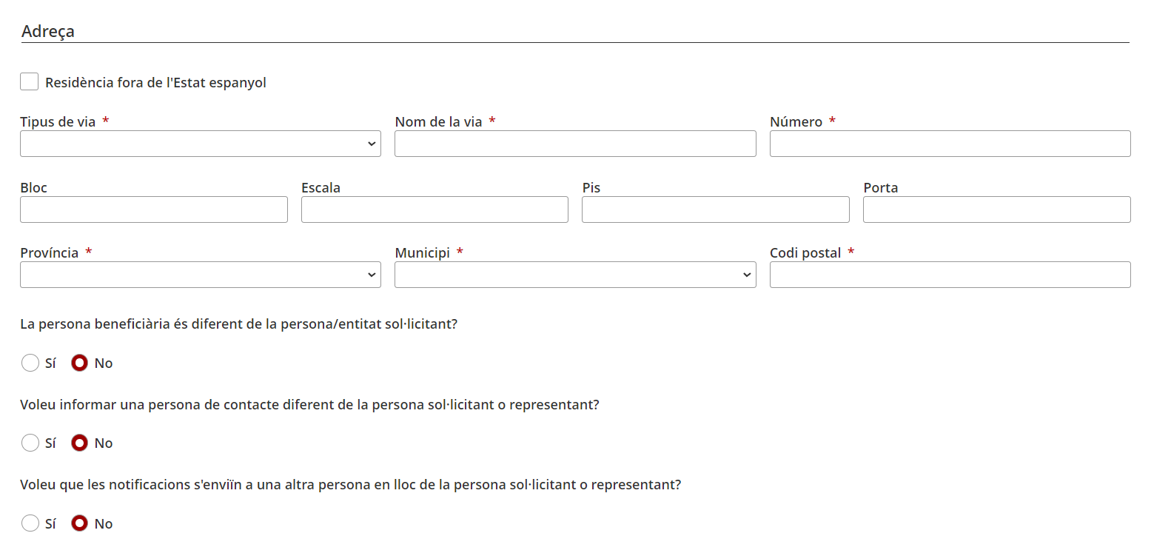This screenshot has height=553, width=1171.
Task: Open the Municipi dropdown list
Action: pos(575,275)
